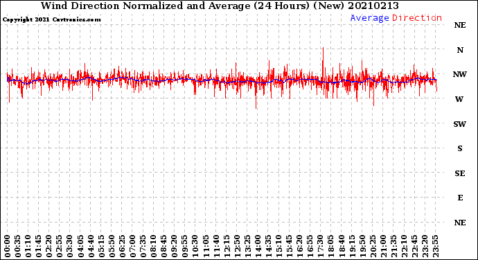
Task: Click the W direction axis label
Action: [459, 99]
